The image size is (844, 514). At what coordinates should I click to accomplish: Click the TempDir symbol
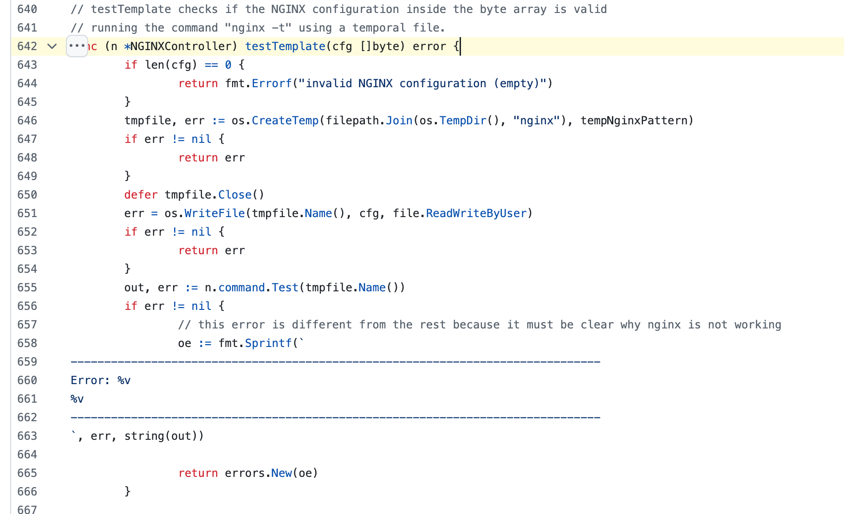463,121
